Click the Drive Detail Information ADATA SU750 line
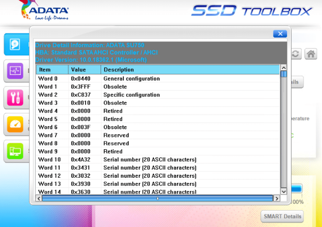The image size is (322, 227). [90, 45]
